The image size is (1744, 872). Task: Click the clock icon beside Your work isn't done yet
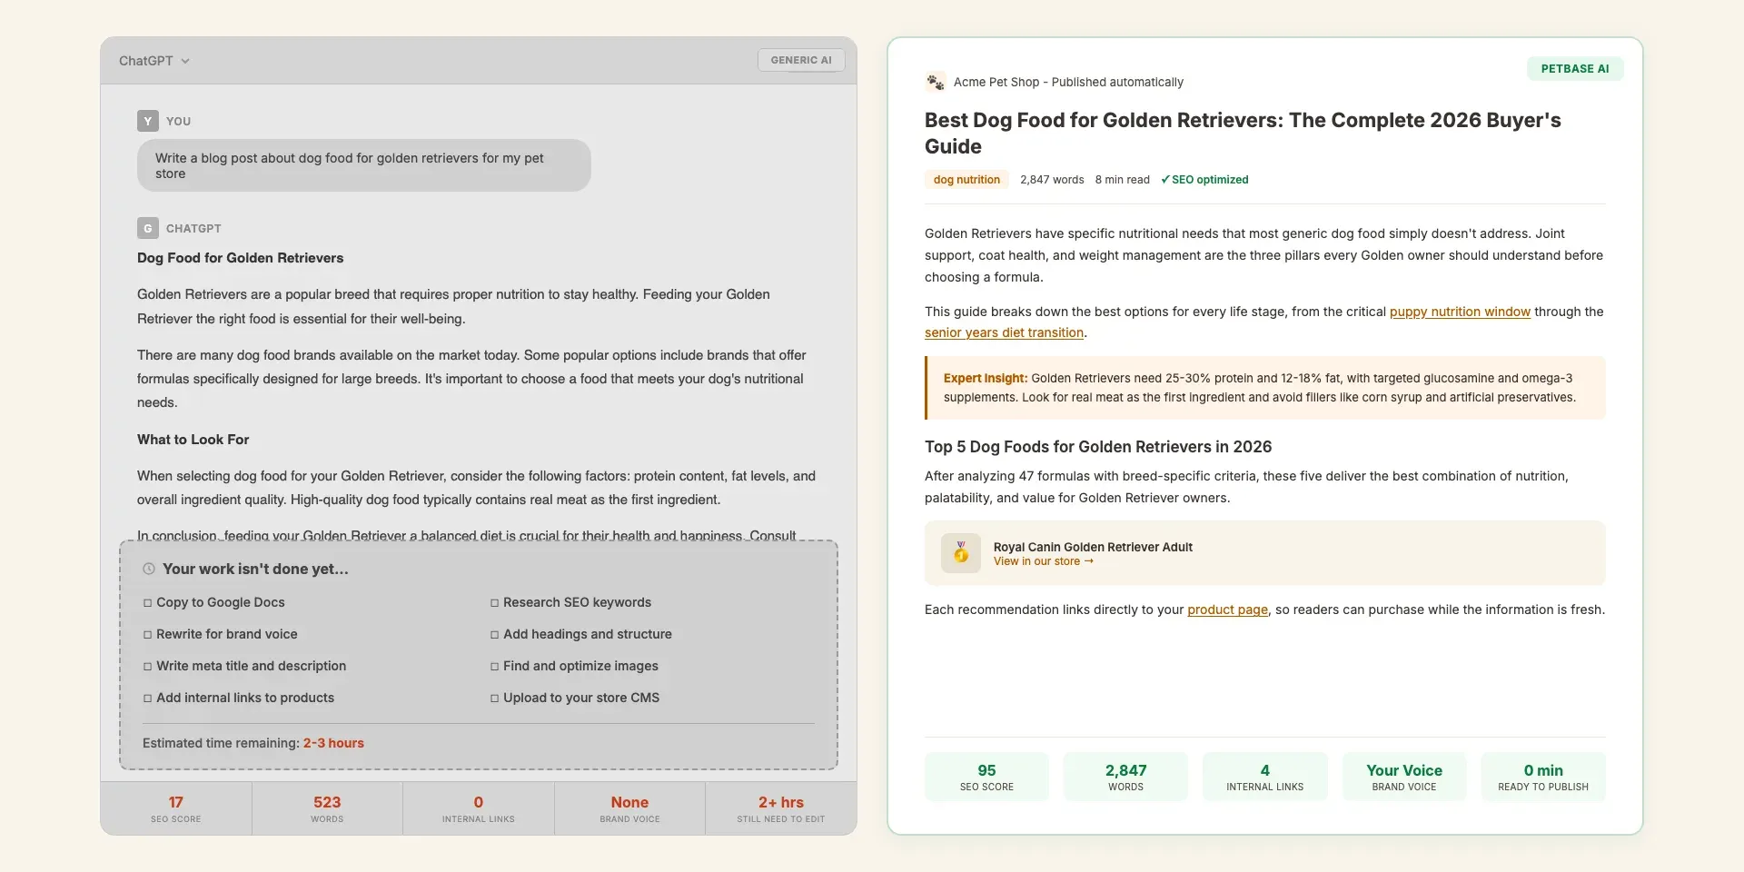149,569
